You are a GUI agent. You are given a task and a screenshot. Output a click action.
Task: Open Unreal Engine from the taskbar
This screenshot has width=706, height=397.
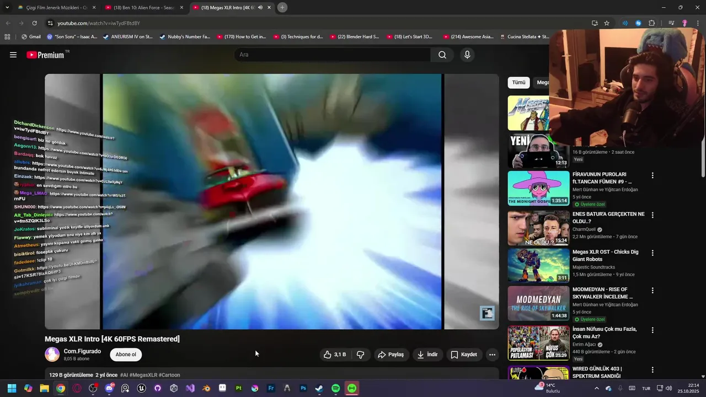click(141, 388)
